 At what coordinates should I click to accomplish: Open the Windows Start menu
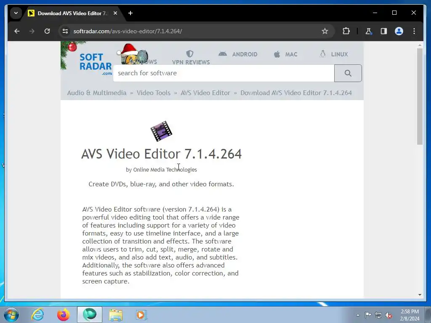click(x=11, y=315)
